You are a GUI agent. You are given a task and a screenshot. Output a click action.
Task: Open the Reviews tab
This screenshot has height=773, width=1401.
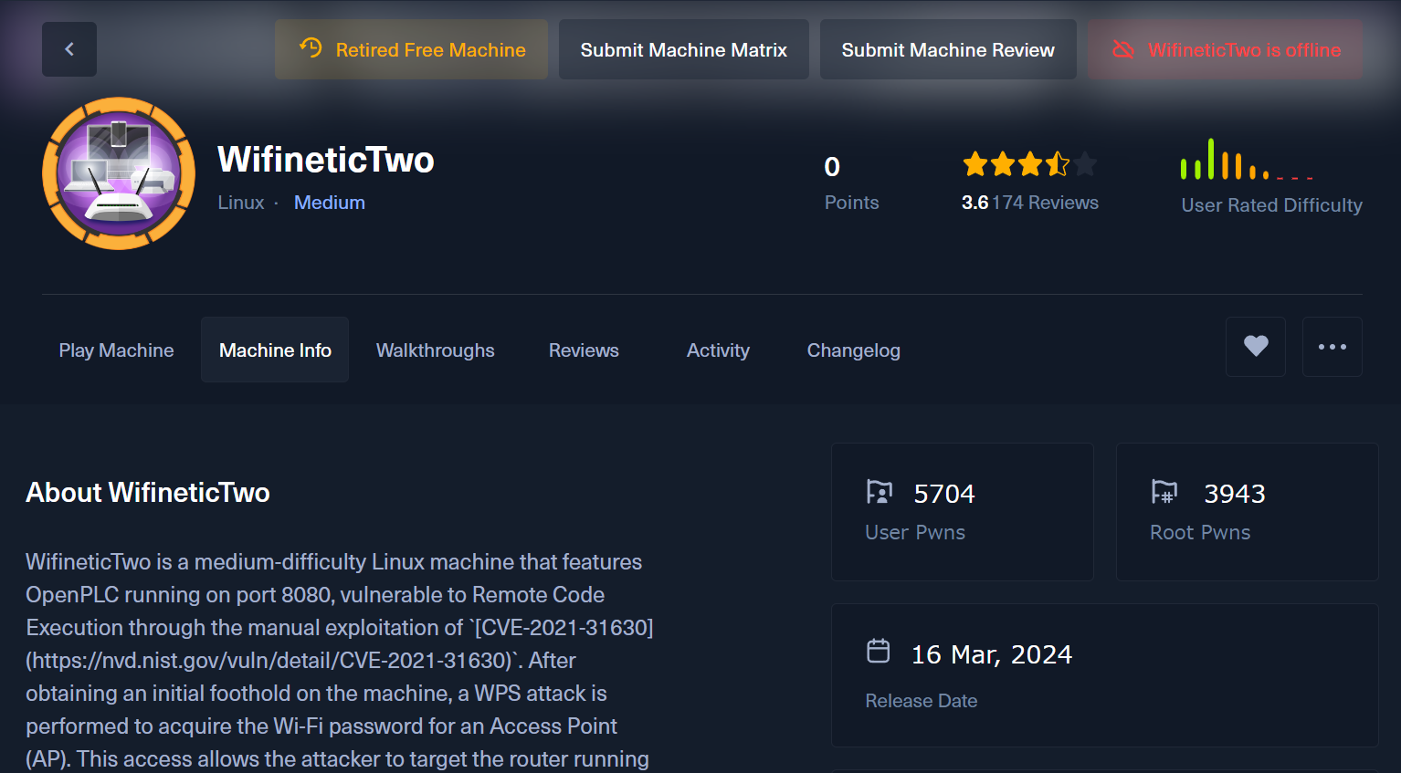(584, 350)
